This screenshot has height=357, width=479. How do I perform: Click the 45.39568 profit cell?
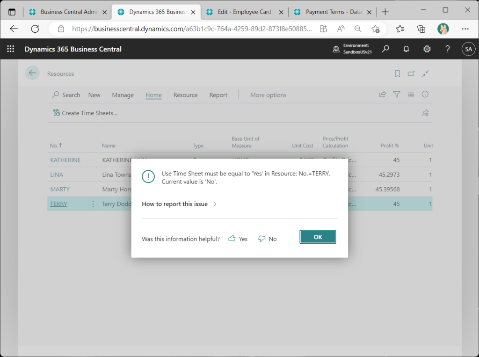click(x=387, y=189)
